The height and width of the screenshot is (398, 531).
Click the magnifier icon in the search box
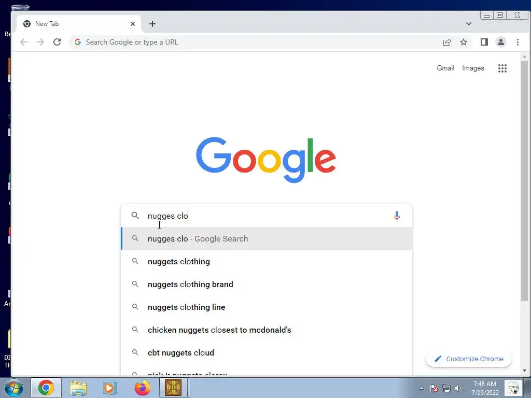tap(135, 216)
